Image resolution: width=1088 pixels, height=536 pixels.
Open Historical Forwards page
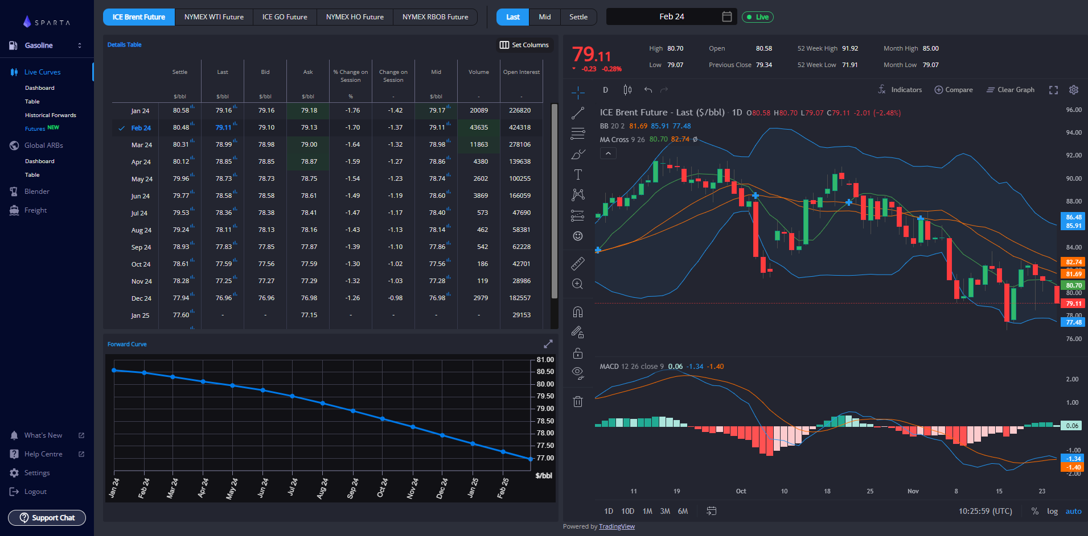[x=51, y=115]
